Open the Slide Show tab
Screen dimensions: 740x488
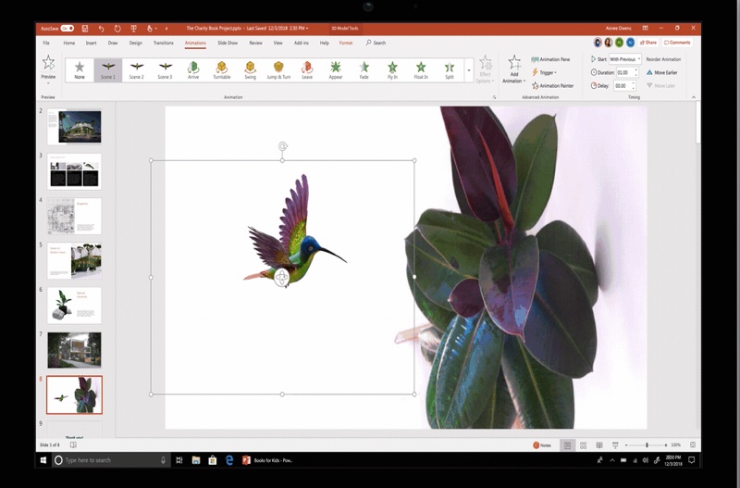pos(228,43)
